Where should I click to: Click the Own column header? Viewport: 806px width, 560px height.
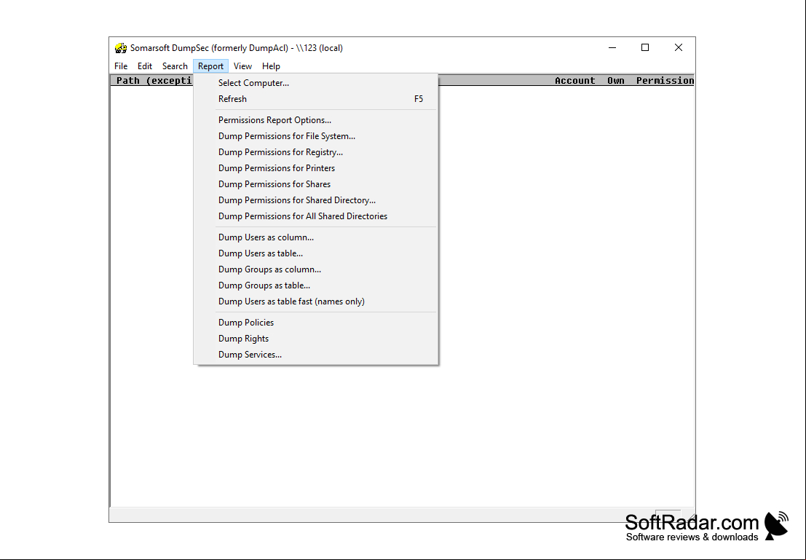[x=615, y=80]
